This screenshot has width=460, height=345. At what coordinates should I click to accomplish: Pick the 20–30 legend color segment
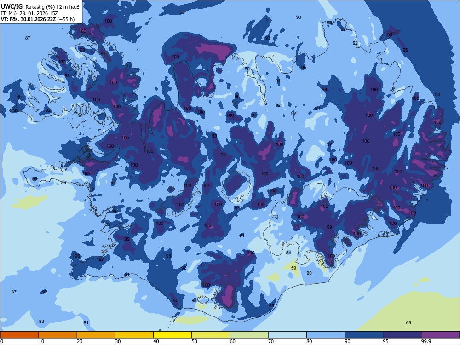click(96, 335)
